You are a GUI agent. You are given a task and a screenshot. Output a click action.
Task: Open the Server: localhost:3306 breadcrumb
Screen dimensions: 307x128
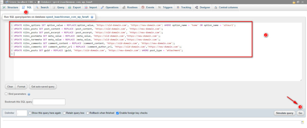pos(21,2)
